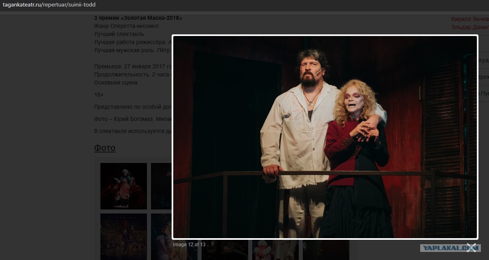Click the 'Лучшая работа режиссёра' text line
Screen dimensions: 489x260
pyautogui.click(x=133, y=42)
